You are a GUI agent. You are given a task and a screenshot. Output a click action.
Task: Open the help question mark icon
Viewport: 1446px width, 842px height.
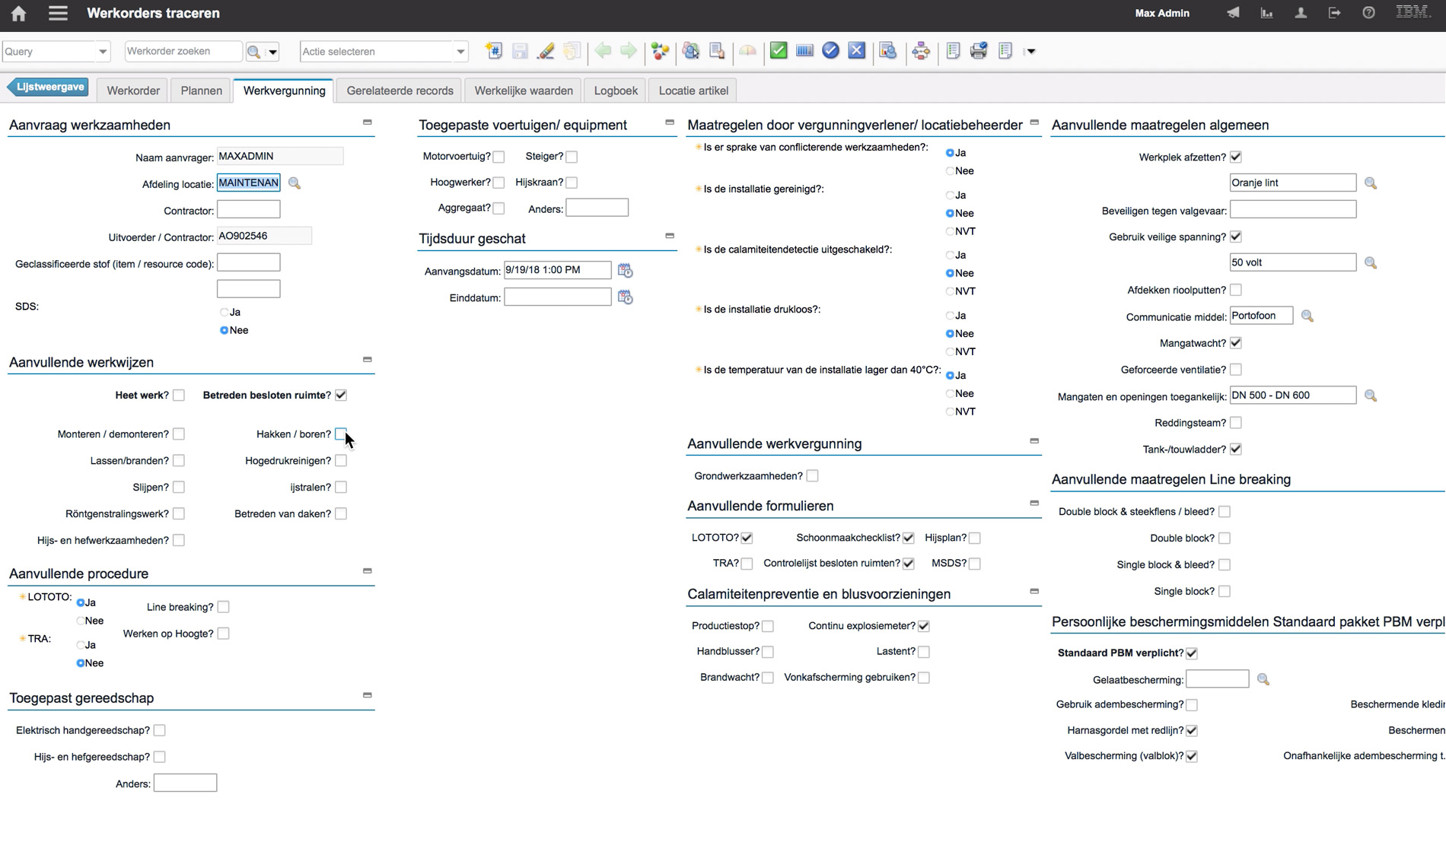(x=1368, y=13)
